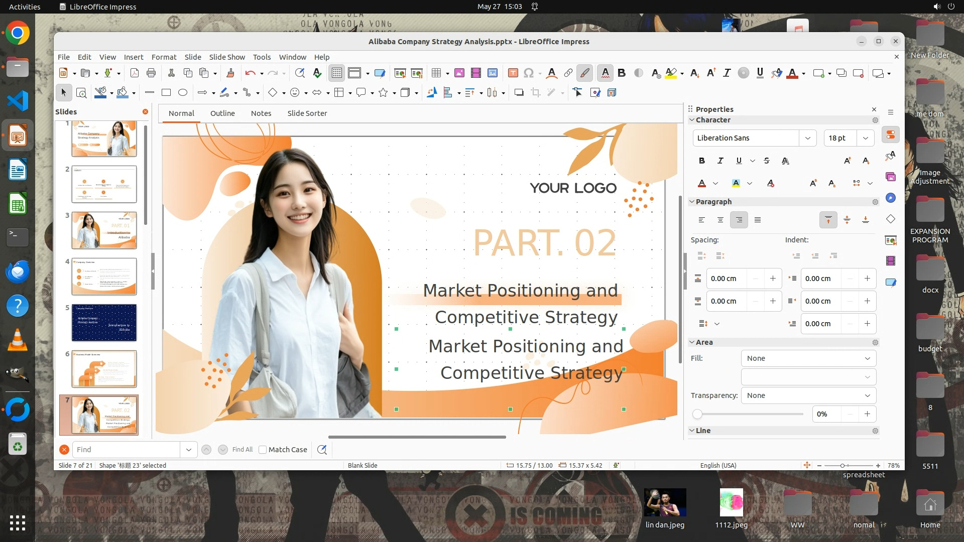Screen dimensions: 964x542
Task: Select the Rectangle drawing tool
Action: (166, 92)
